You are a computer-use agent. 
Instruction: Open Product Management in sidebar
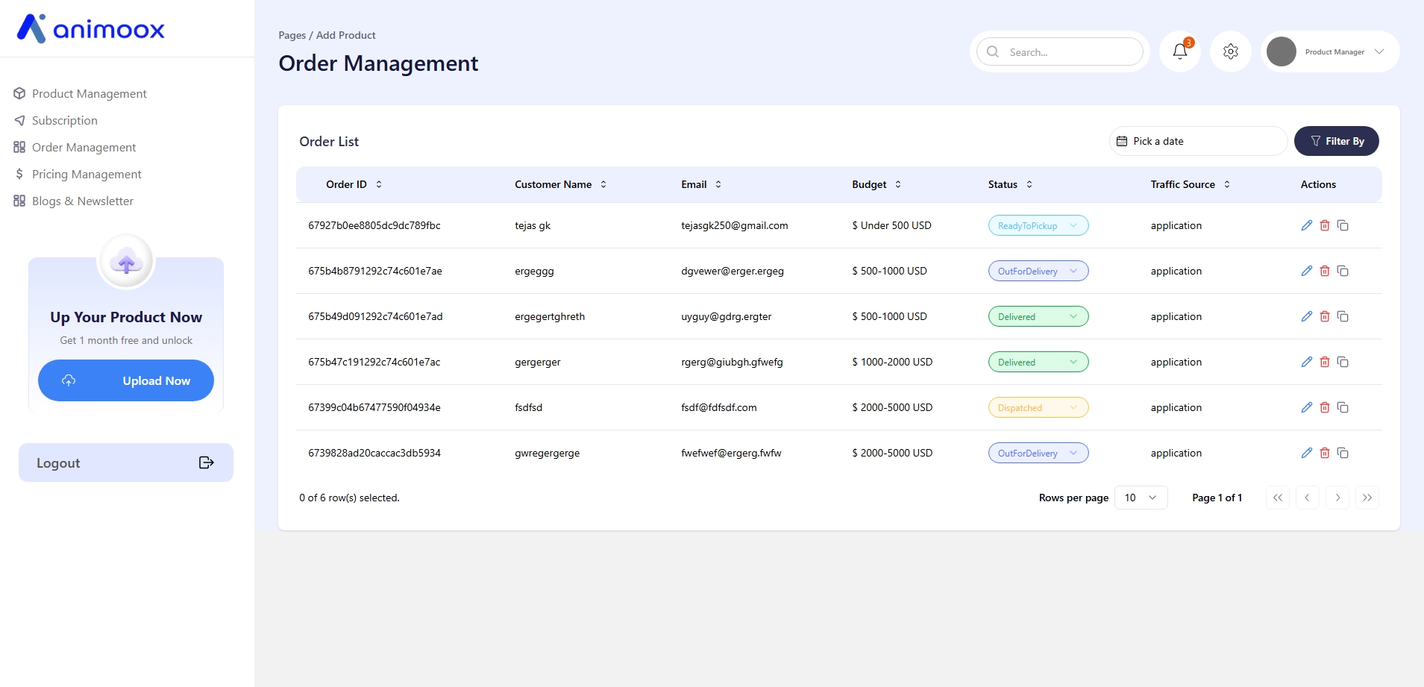(x=80, y=93)
